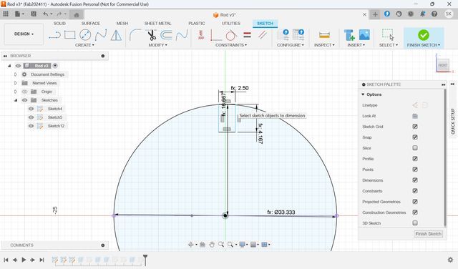Collapse the Sketches folder node
458x269 pixels.
click(x=16, y=100)
